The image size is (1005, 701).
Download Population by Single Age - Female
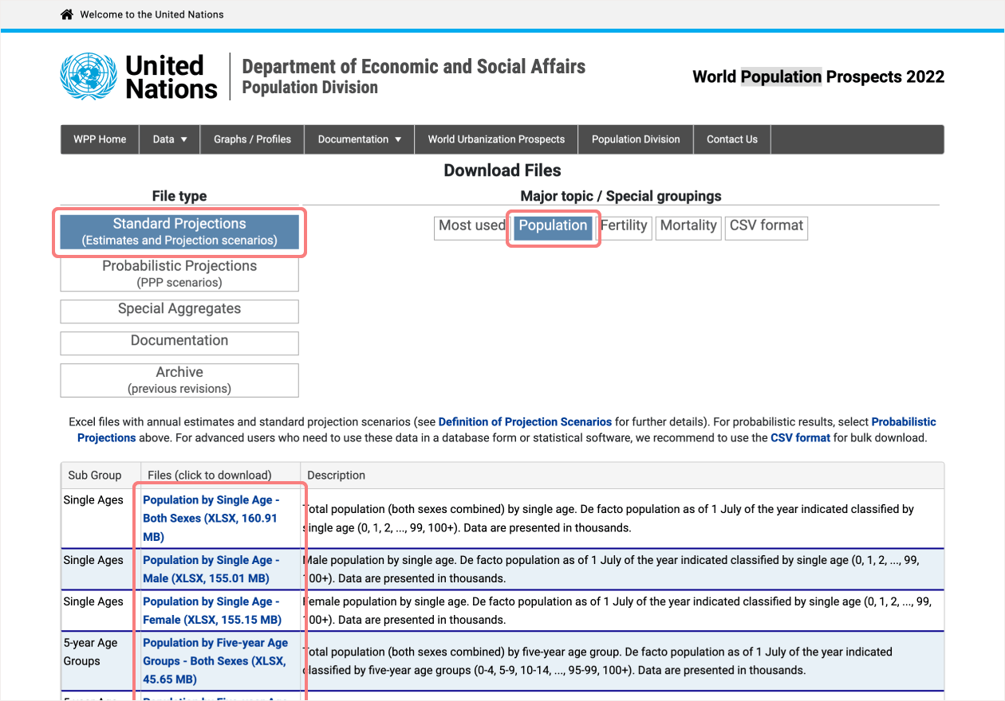pos(212,611)
